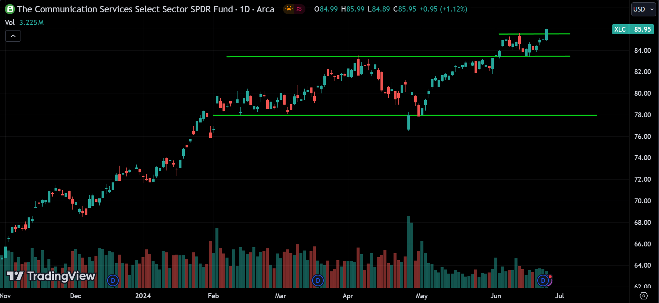Click the Jul label on the time axis
This screenshot has height=303, width=659.
[x=559, y=296]
